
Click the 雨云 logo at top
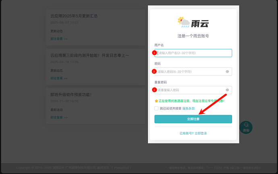(193, 22)
